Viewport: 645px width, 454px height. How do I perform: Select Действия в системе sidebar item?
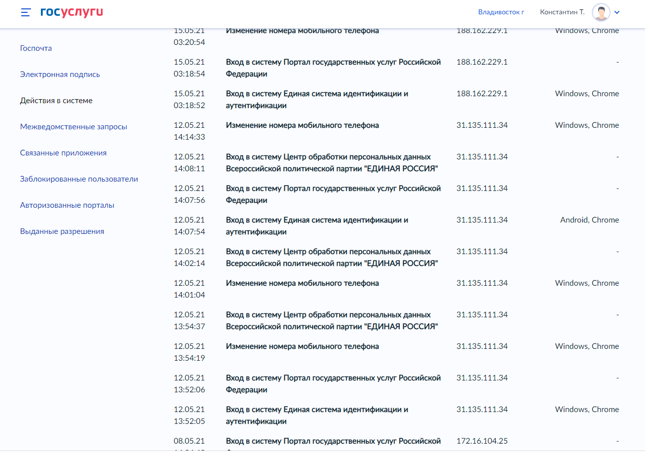[56, 101]
